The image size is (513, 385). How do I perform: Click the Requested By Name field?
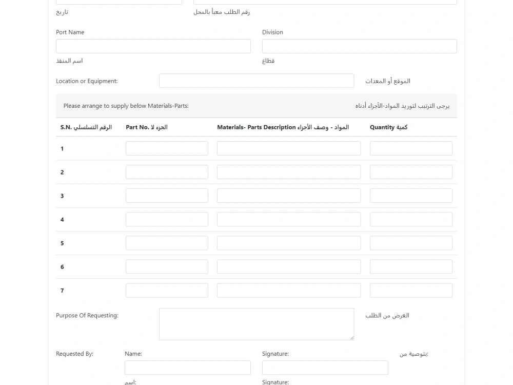[x=187, y=367]
